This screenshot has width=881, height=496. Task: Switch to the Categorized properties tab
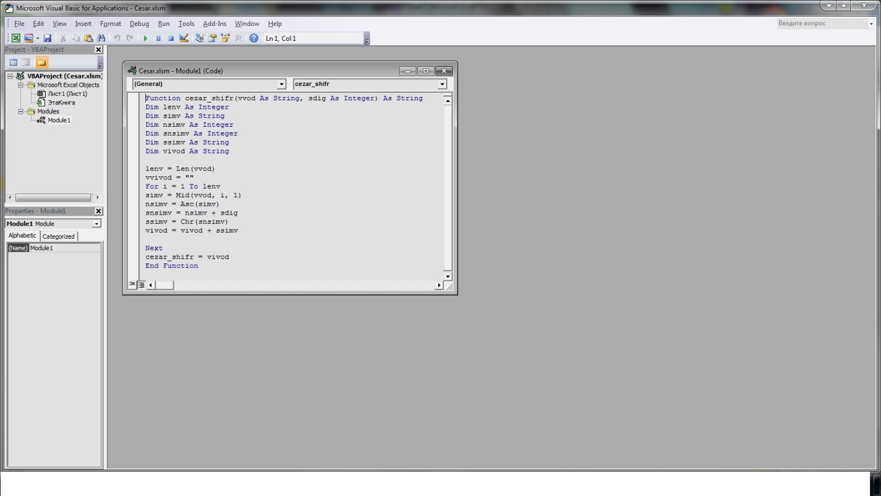59,236
